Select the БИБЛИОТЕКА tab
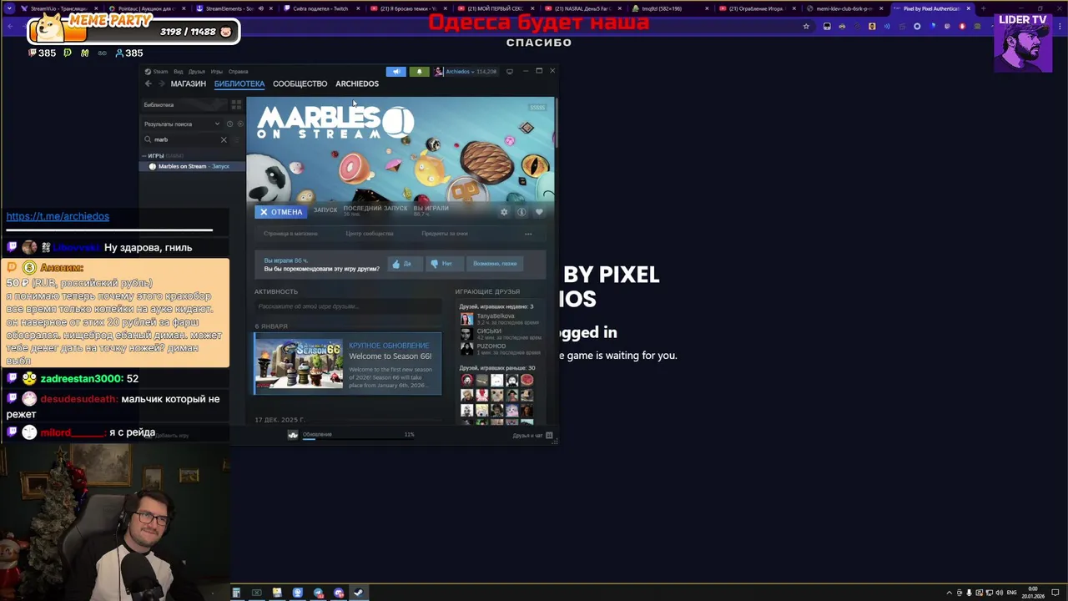 [239, 83]
